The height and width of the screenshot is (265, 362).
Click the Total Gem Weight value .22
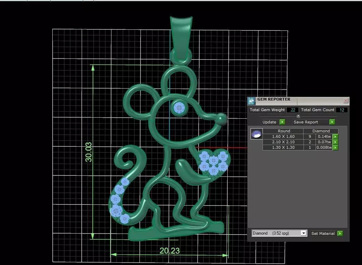tap(293, 110)
